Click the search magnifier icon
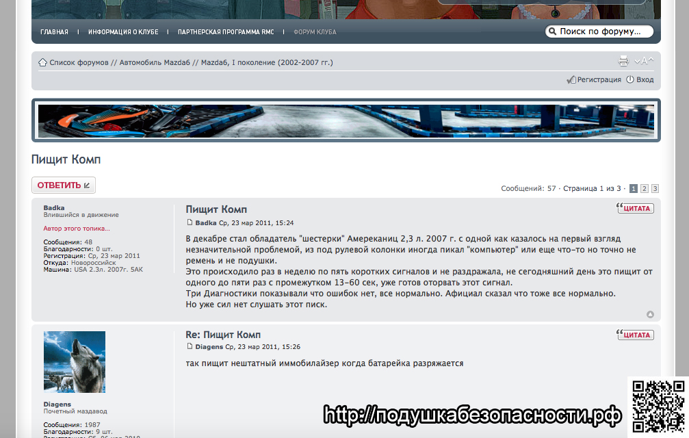The height and width of the screenshot is (438, 689). 551,31
